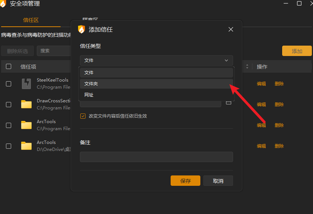Click the folder icon of ArcTools in Program Files

[27, 125]
